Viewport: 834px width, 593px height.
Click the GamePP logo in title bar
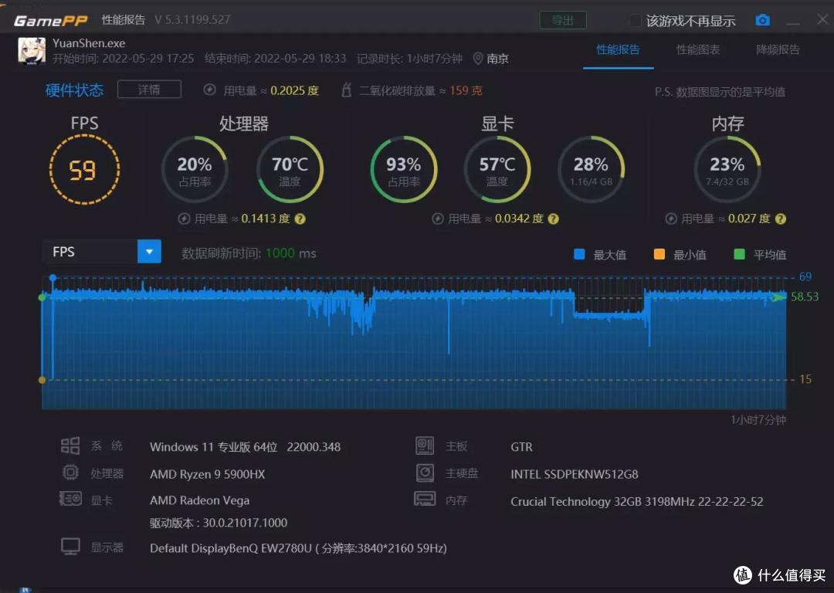tap(50, 20)
